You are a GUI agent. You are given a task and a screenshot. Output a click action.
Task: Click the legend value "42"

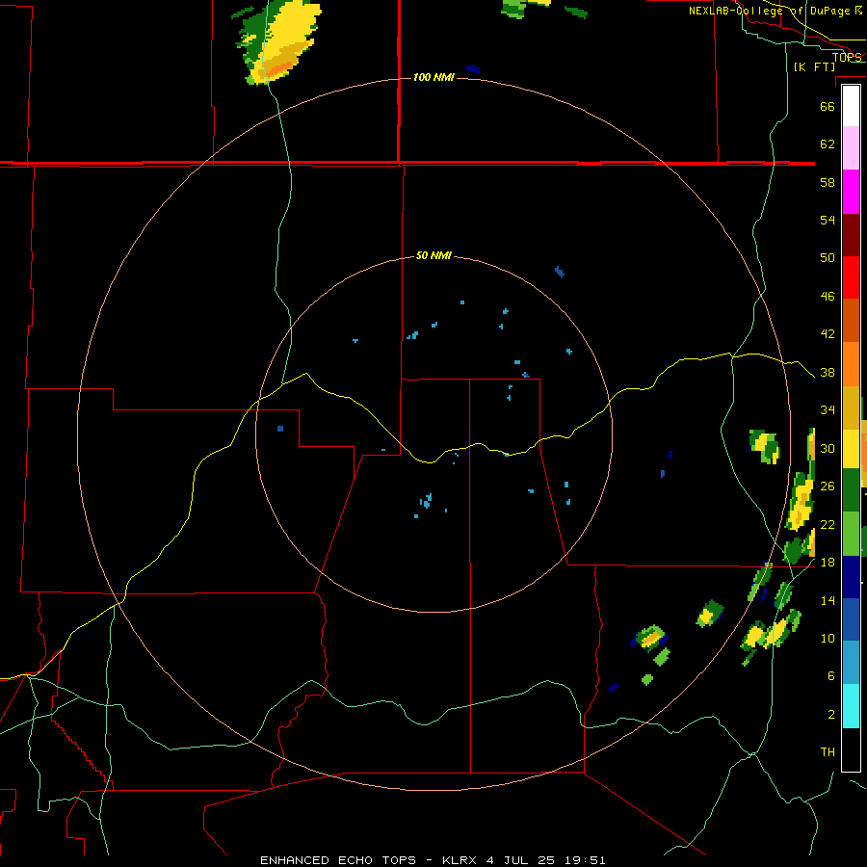pos(828,334)
